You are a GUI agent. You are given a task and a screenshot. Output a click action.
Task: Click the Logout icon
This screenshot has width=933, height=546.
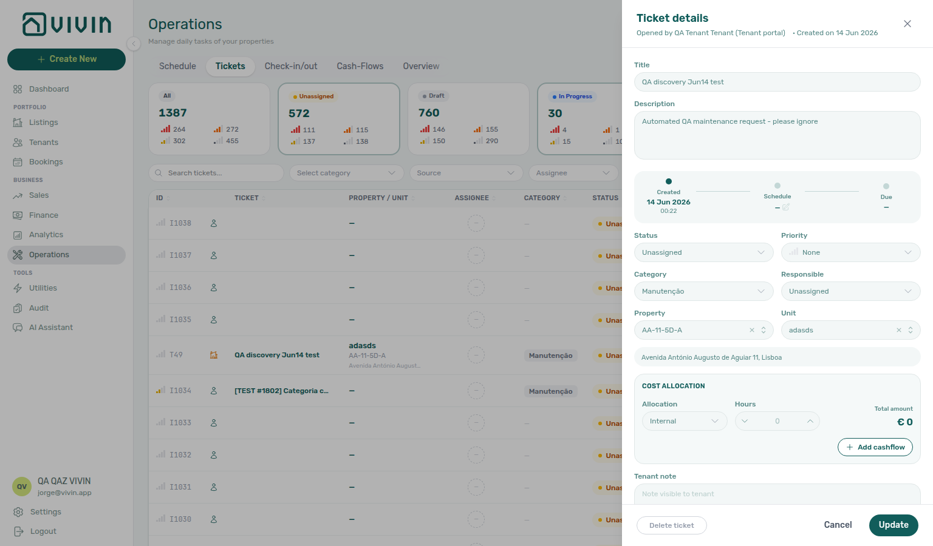point(18,531)
